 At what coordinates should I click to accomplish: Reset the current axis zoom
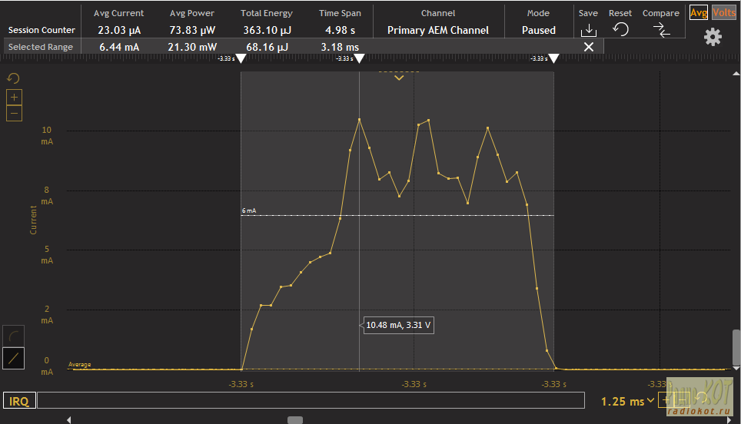13,78
